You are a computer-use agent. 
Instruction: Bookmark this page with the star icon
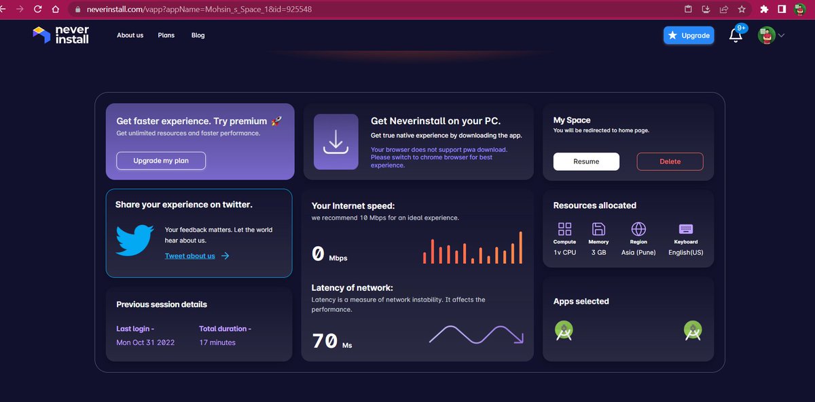click(x=742, y=9)
